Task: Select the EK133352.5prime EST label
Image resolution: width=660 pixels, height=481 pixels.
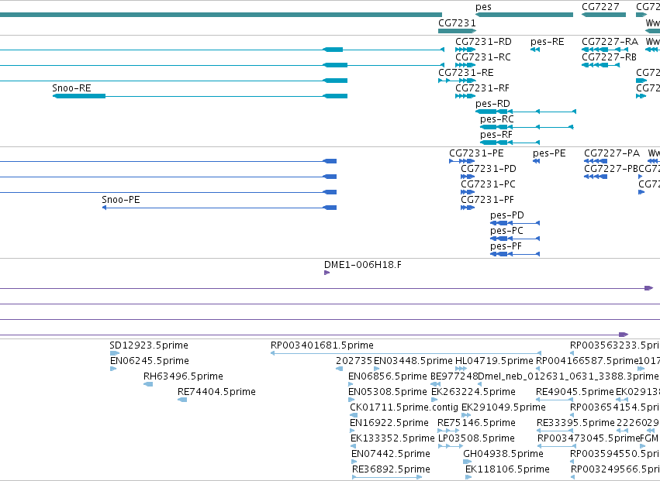Action: [392, 439]
